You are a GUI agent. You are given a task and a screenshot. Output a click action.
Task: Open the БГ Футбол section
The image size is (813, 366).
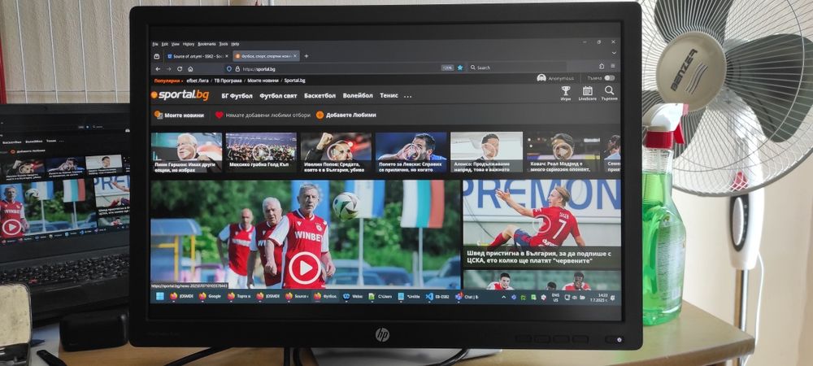237,96
